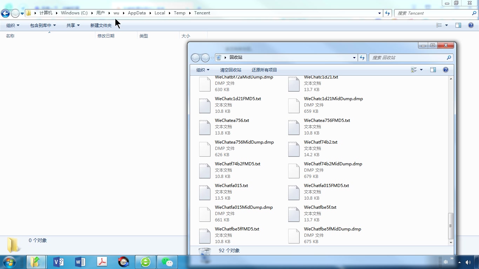Viewport: 479px width, 269px height.
Task: Select WeChatea756FMD5.txt file icon
Action: coord(294,127)
